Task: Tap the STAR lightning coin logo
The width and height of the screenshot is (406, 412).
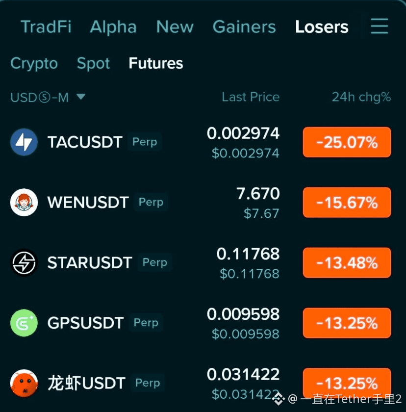Action: [x=24, y=262]
